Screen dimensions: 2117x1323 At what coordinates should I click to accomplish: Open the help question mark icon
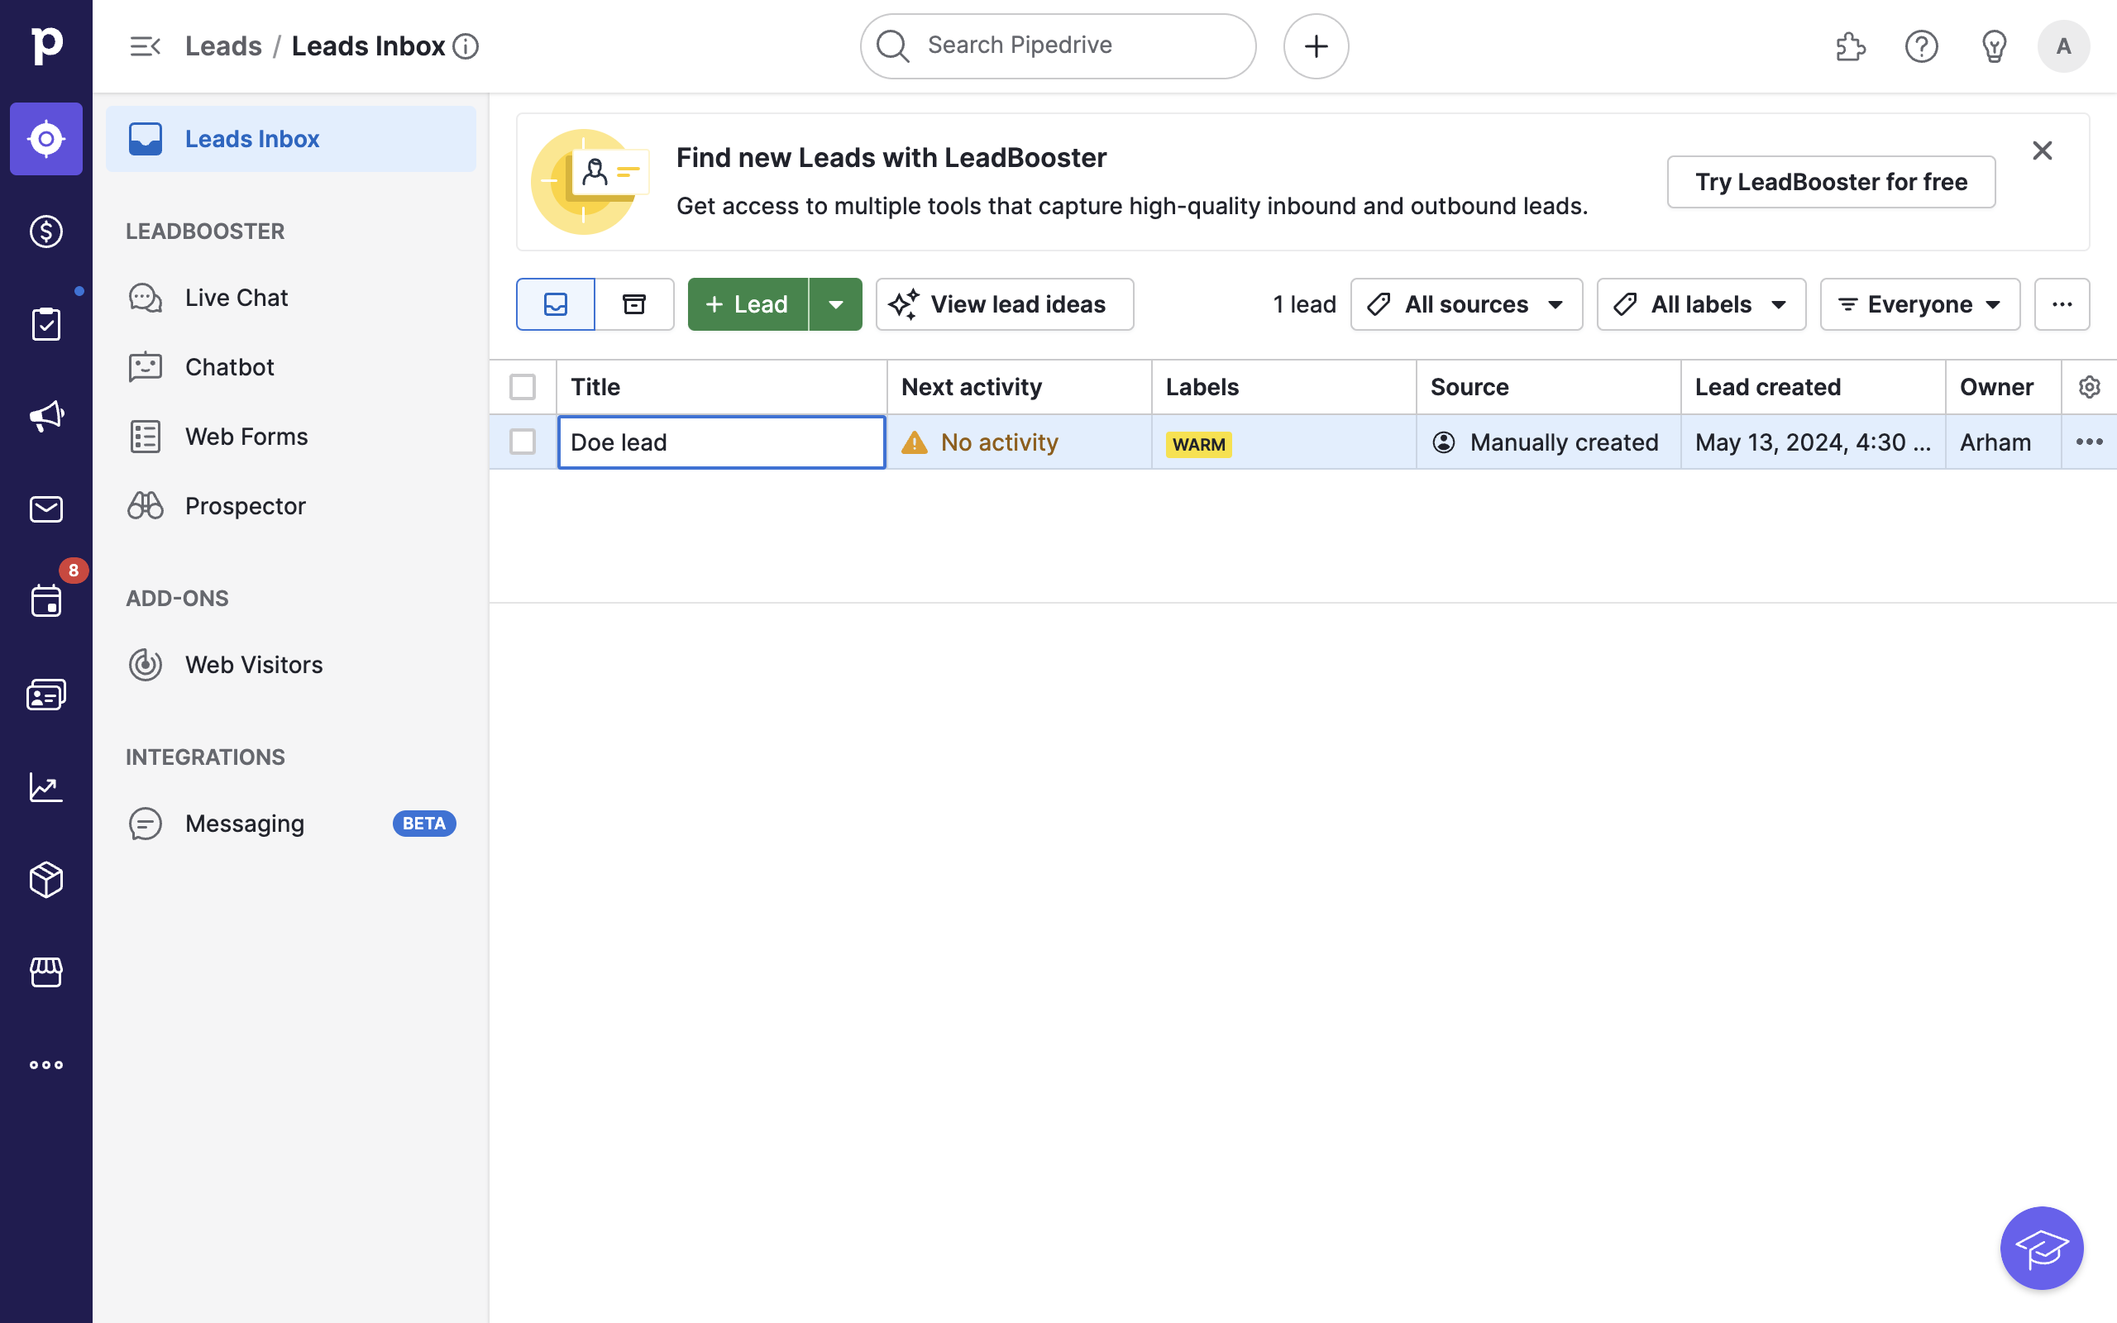(1922, 46)
